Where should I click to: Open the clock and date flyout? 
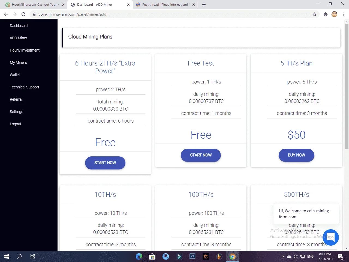click(325, 257)
